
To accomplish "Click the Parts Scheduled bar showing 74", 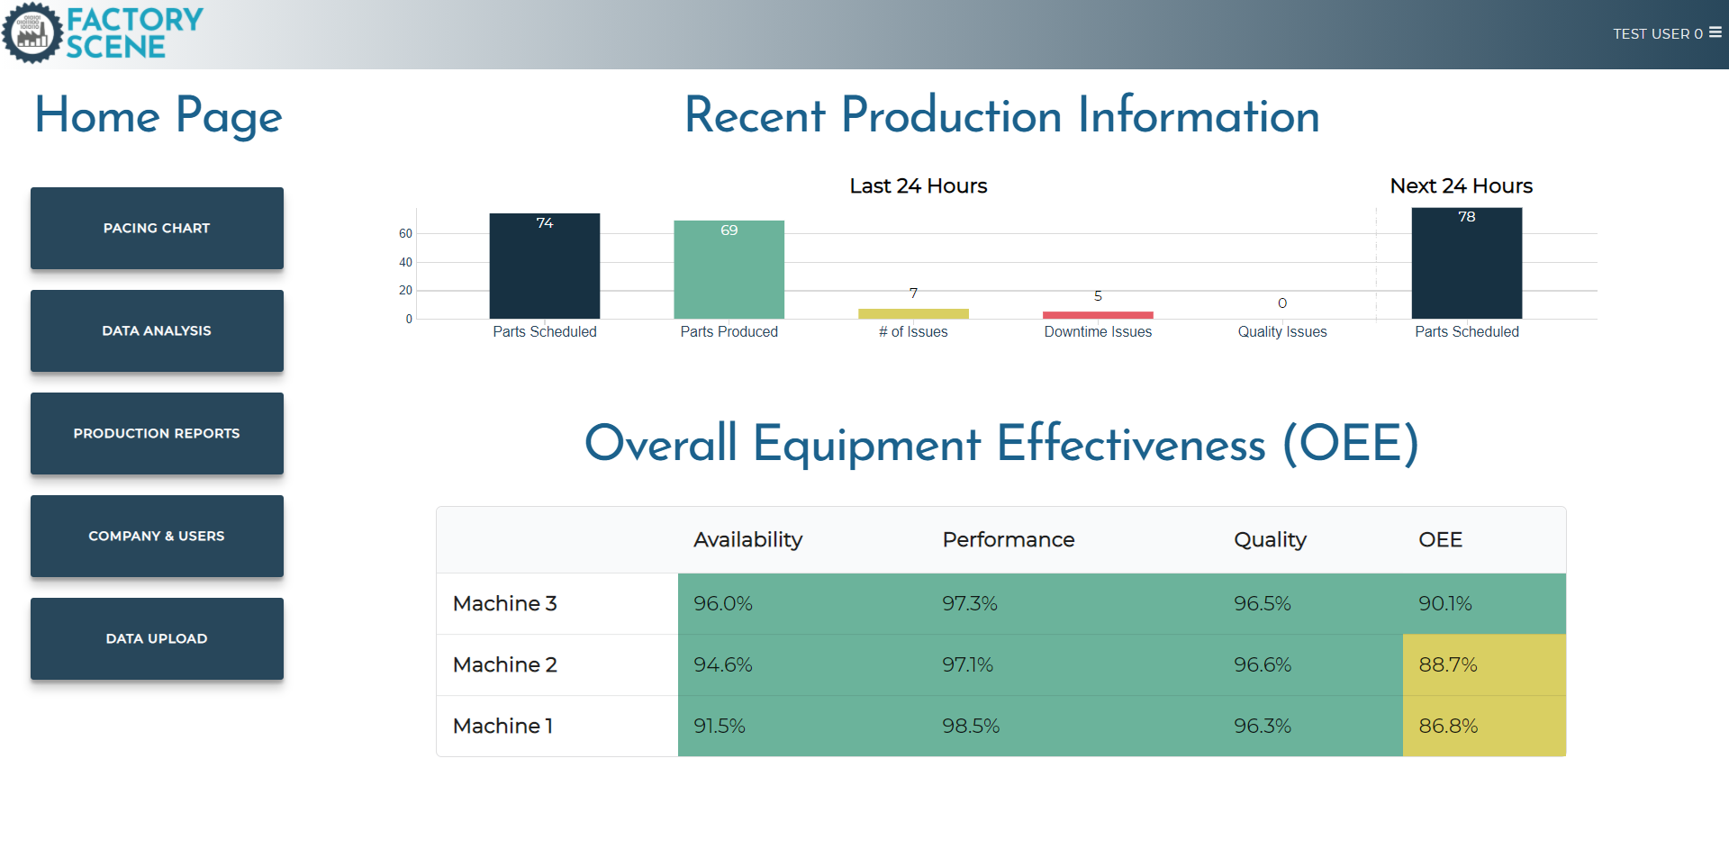I will click(545, 266).
